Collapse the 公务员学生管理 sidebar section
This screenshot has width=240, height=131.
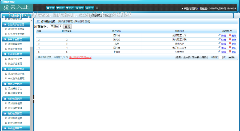(x=16, y=24)
